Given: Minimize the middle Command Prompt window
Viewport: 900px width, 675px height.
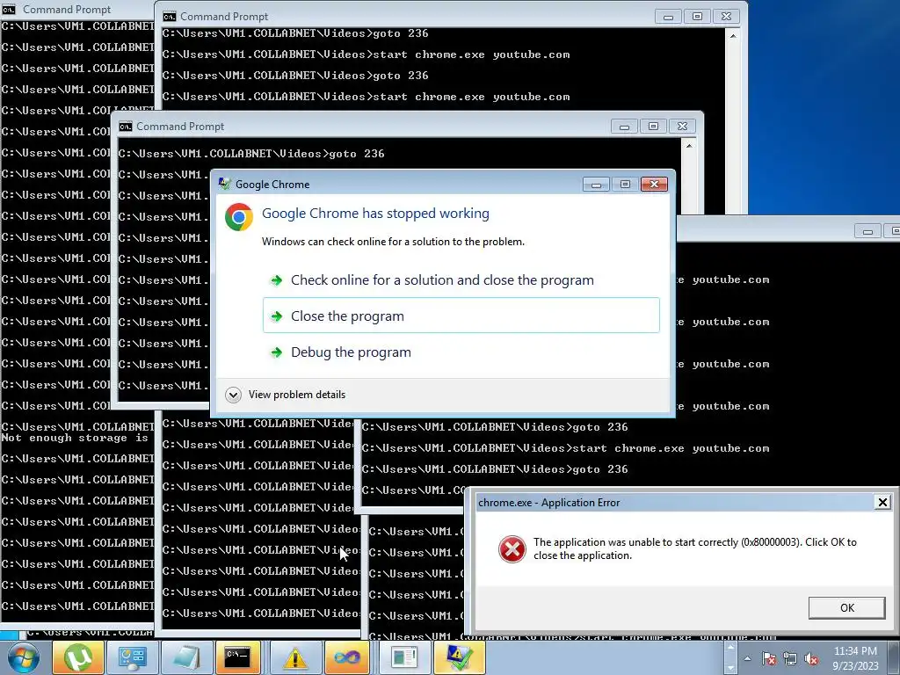Looking at the screenshot, I should point(624,127).
